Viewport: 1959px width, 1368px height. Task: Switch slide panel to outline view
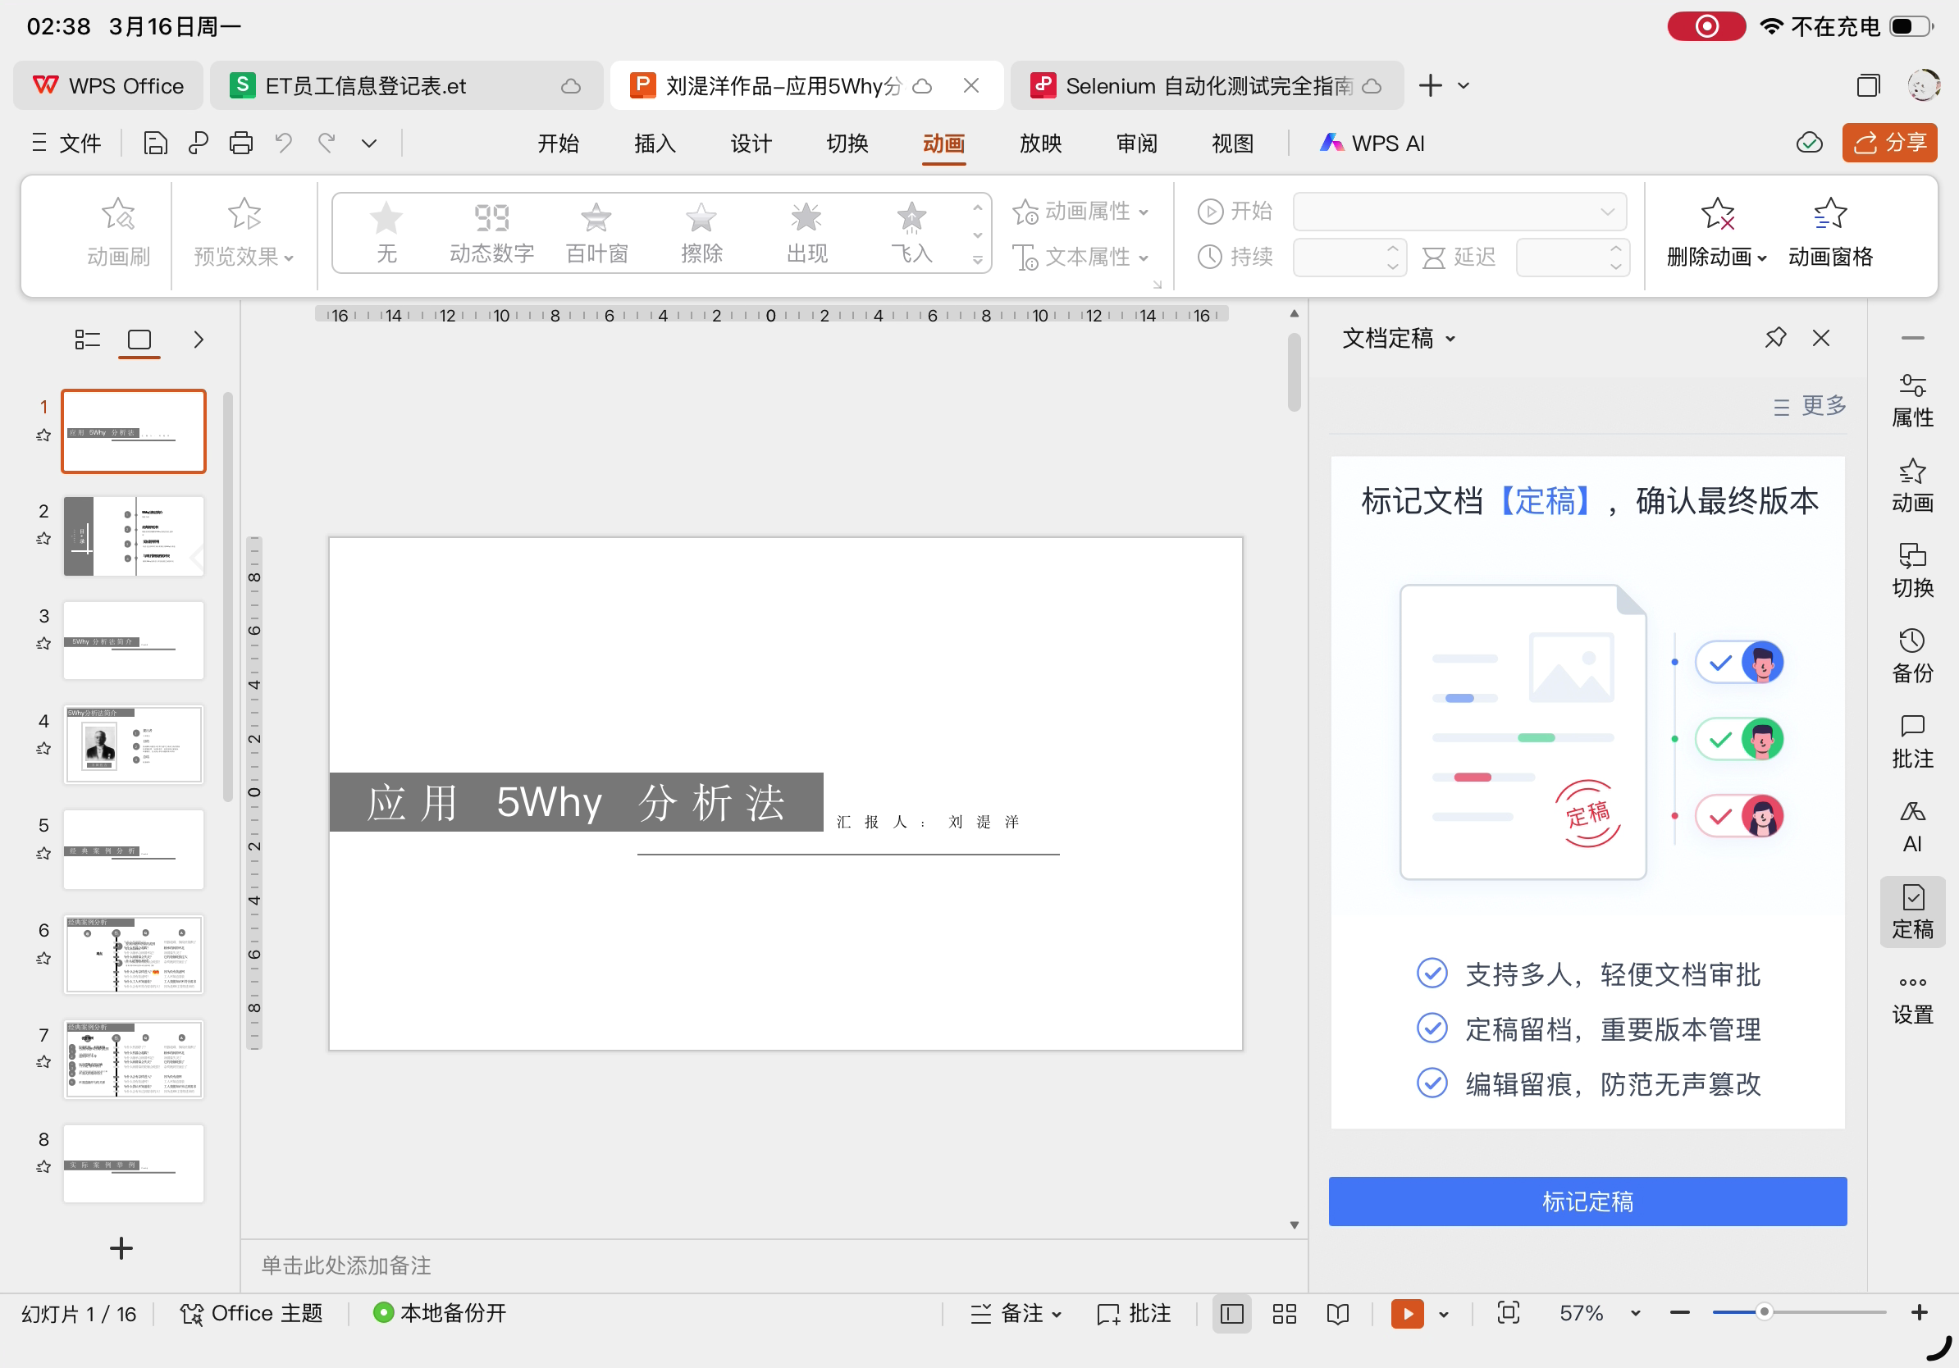click(87, 340)
